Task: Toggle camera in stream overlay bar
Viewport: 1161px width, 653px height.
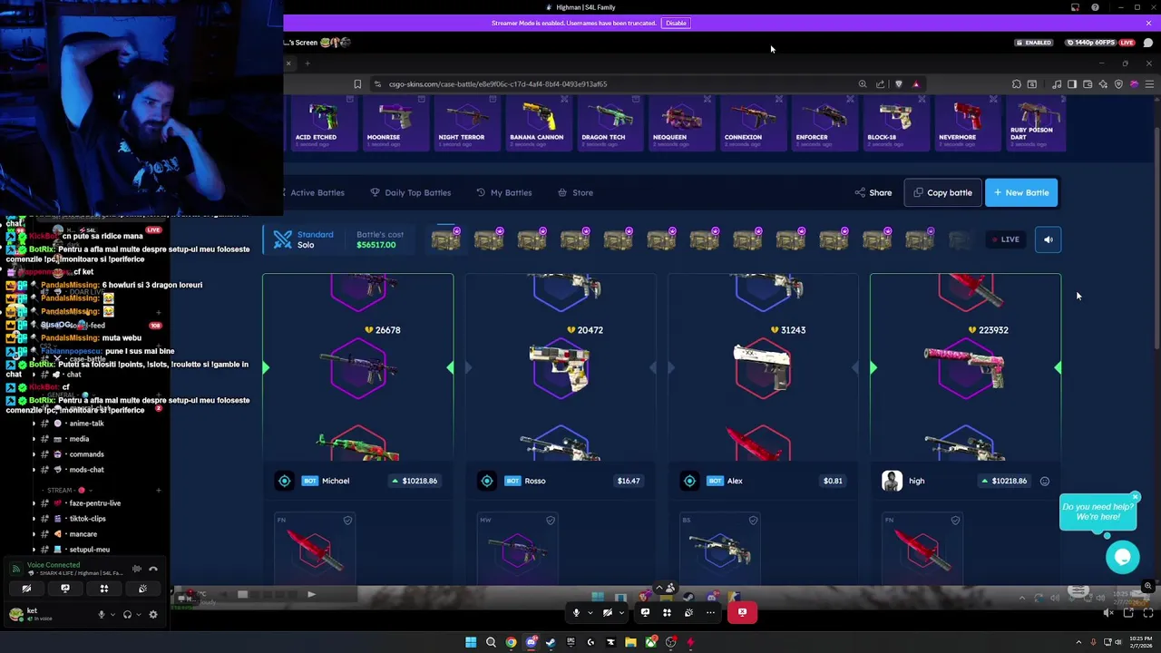Action: (608, 613)
